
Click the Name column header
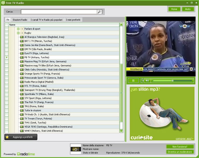point(64,25)
